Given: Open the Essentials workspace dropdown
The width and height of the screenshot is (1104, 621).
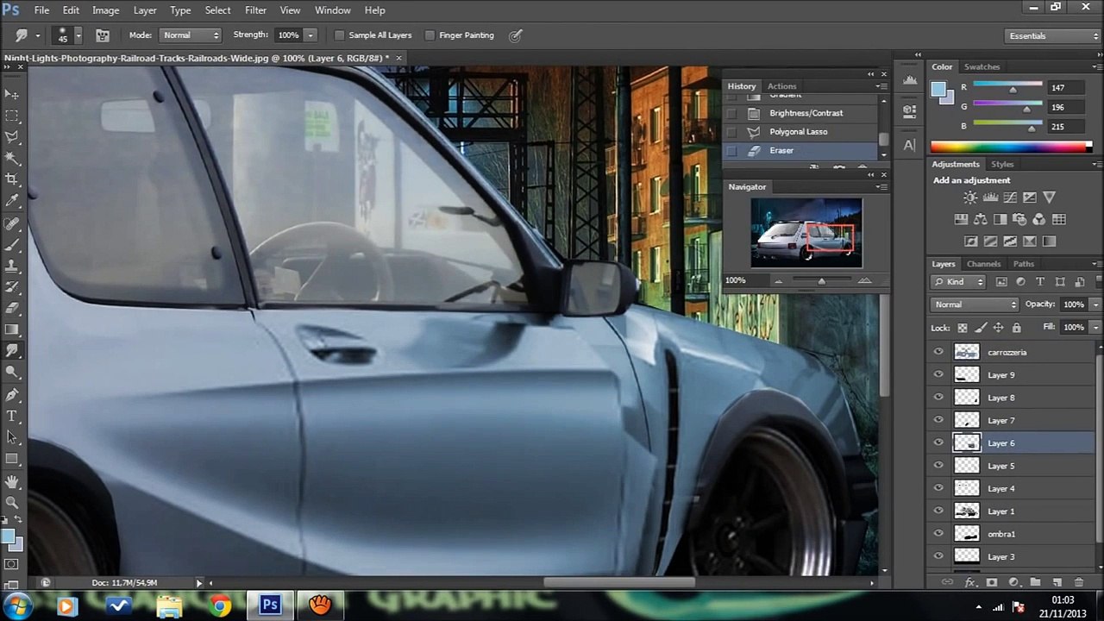Looking at the screenshot, I should 1053,35.
